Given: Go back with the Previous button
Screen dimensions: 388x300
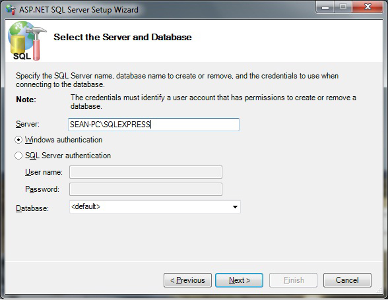Looking at the screenshot, I should [187, 280].
